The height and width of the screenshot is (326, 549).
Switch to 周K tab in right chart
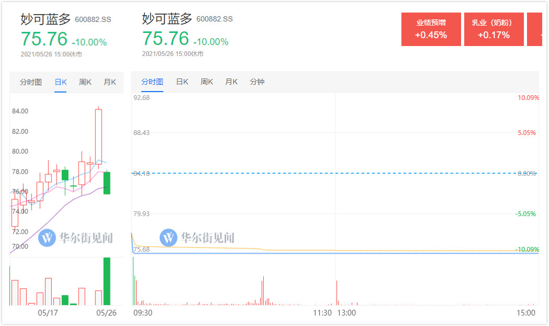click(207, 82)
